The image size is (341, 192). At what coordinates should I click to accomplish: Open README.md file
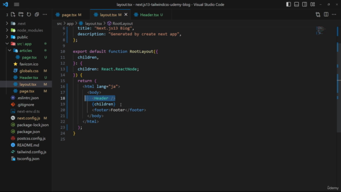pos(28,145)
